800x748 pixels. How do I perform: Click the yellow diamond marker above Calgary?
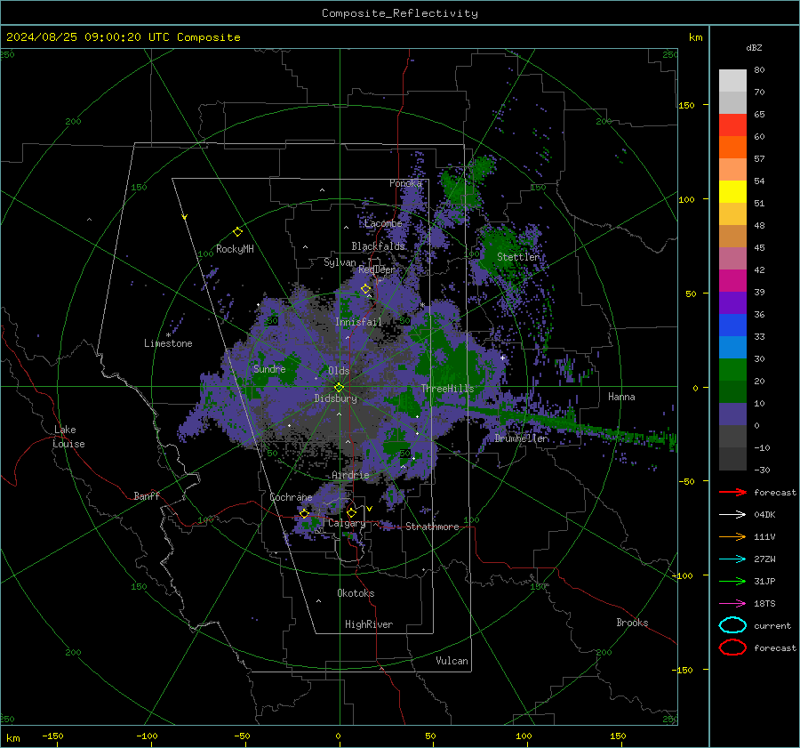pos(351,512)
